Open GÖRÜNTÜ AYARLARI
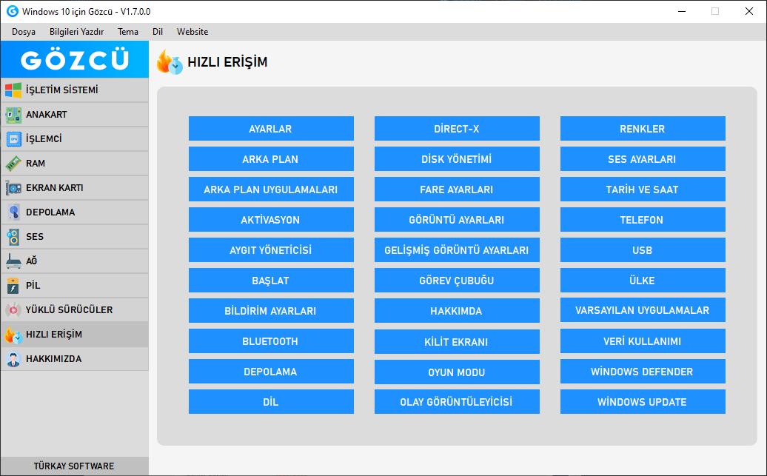Viewport: 767px width, 476px height. pos(457,220)
